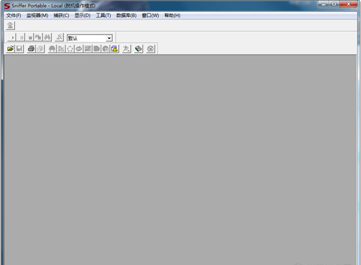Image resolution: width=361 pixels, height=265 pixels.
Task: Open the Dashboard gauge icon
Action: pyautogui.click(x=52, y=49)
